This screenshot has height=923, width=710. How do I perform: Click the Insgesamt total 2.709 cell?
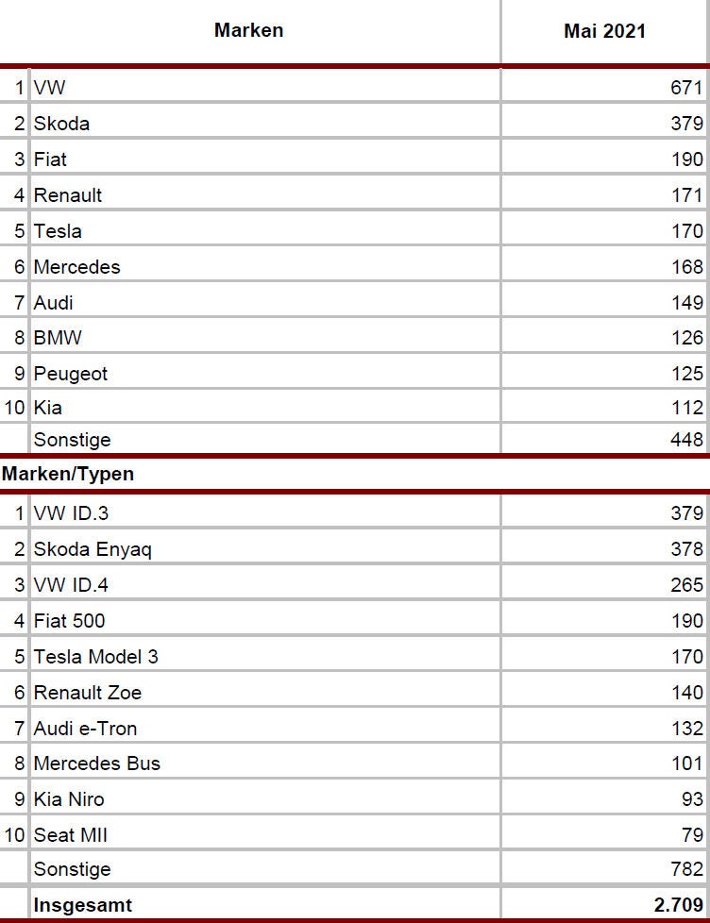[x=604, y=904]
